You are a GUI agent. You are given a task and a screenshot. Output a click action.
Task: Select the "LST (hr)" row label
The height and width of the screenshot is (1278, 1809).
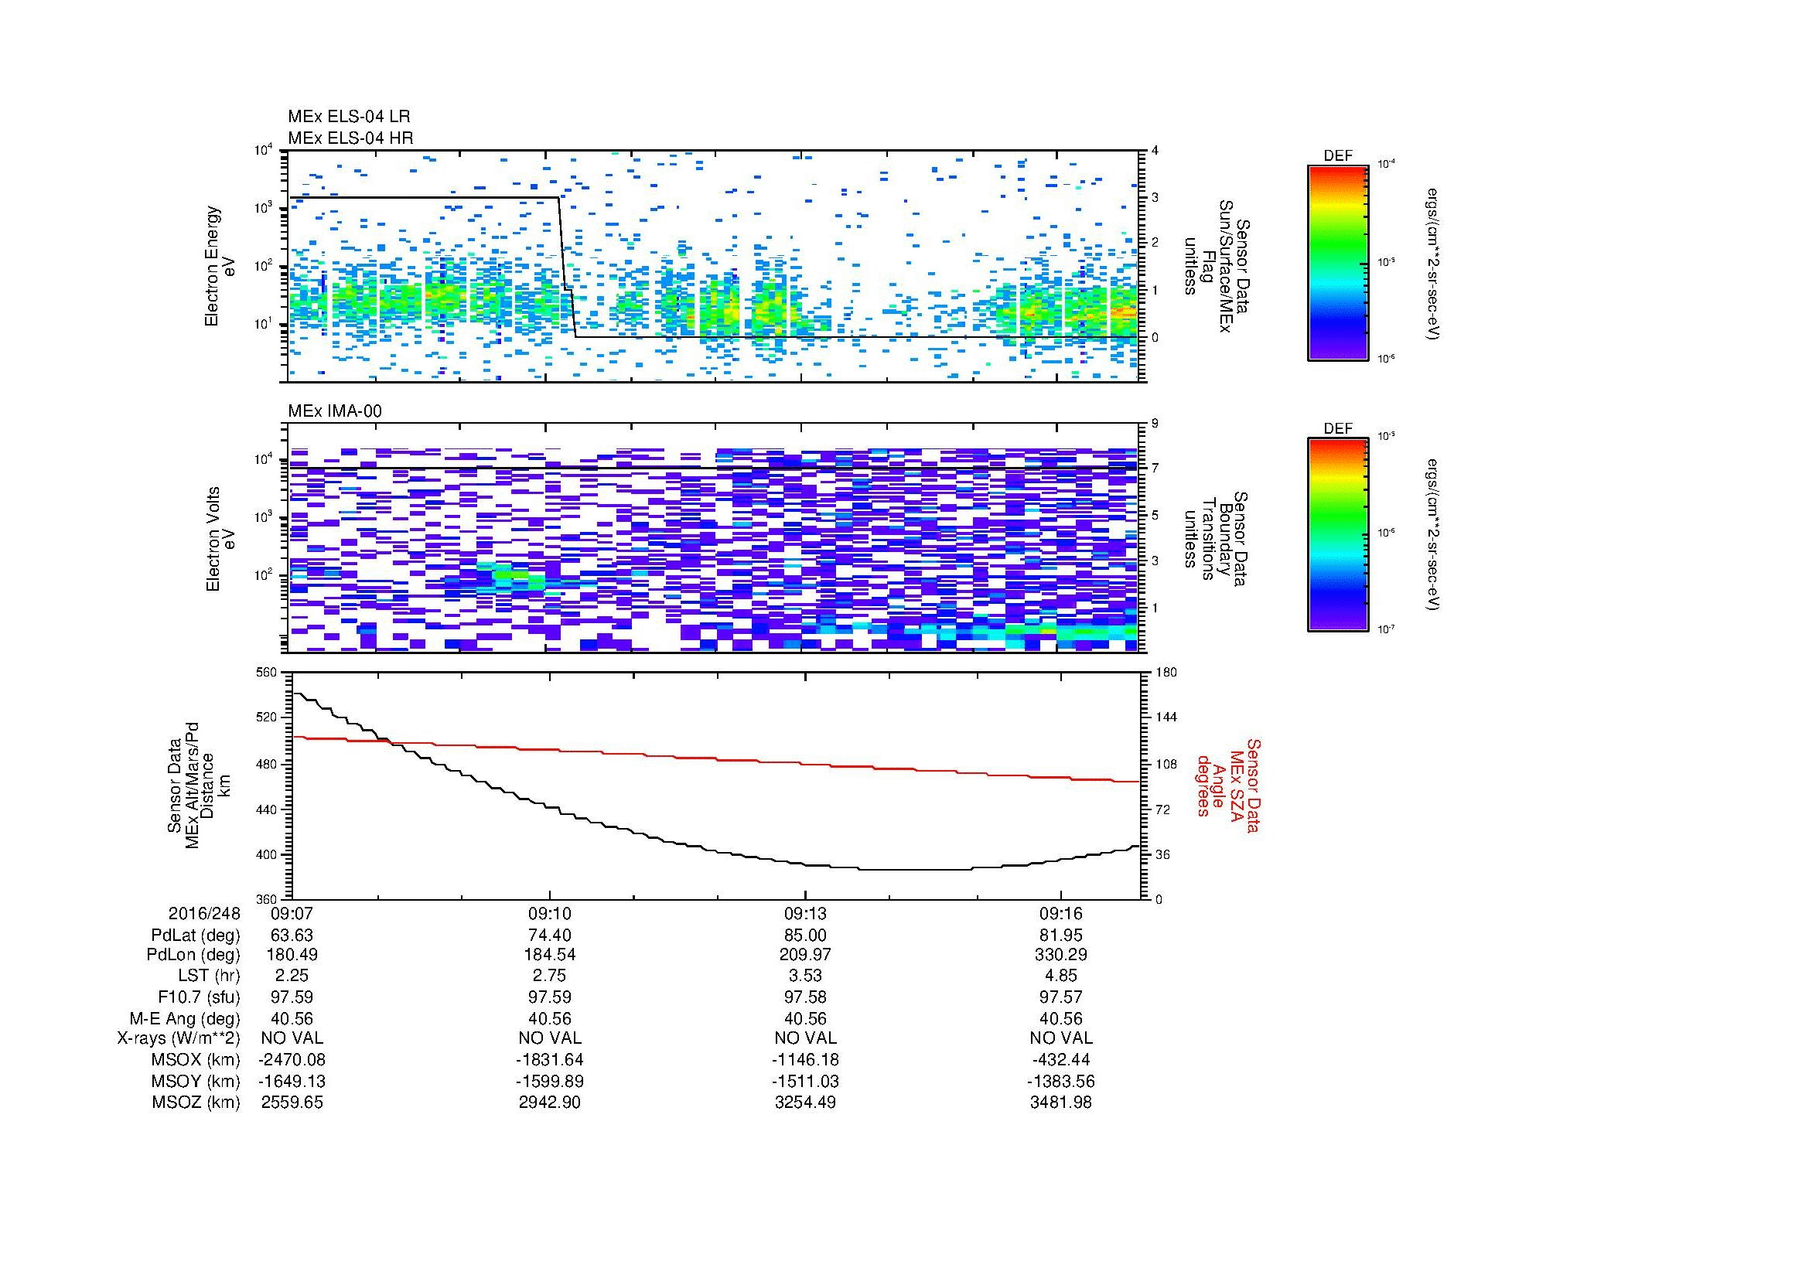[x=209, y=976]
